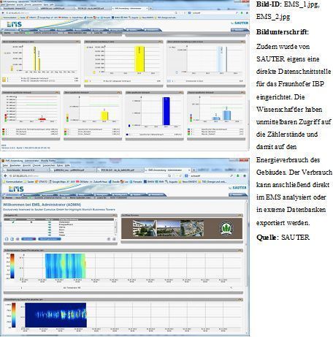Collapse first top chart panel via header icon

[x=78, y=42]
